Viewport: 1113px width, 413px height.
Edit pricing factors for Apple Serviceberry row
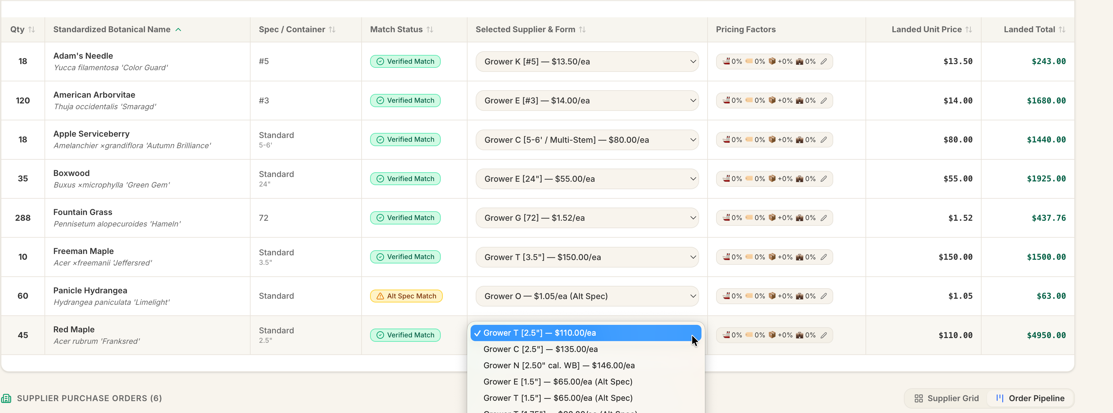click(823, 140)
